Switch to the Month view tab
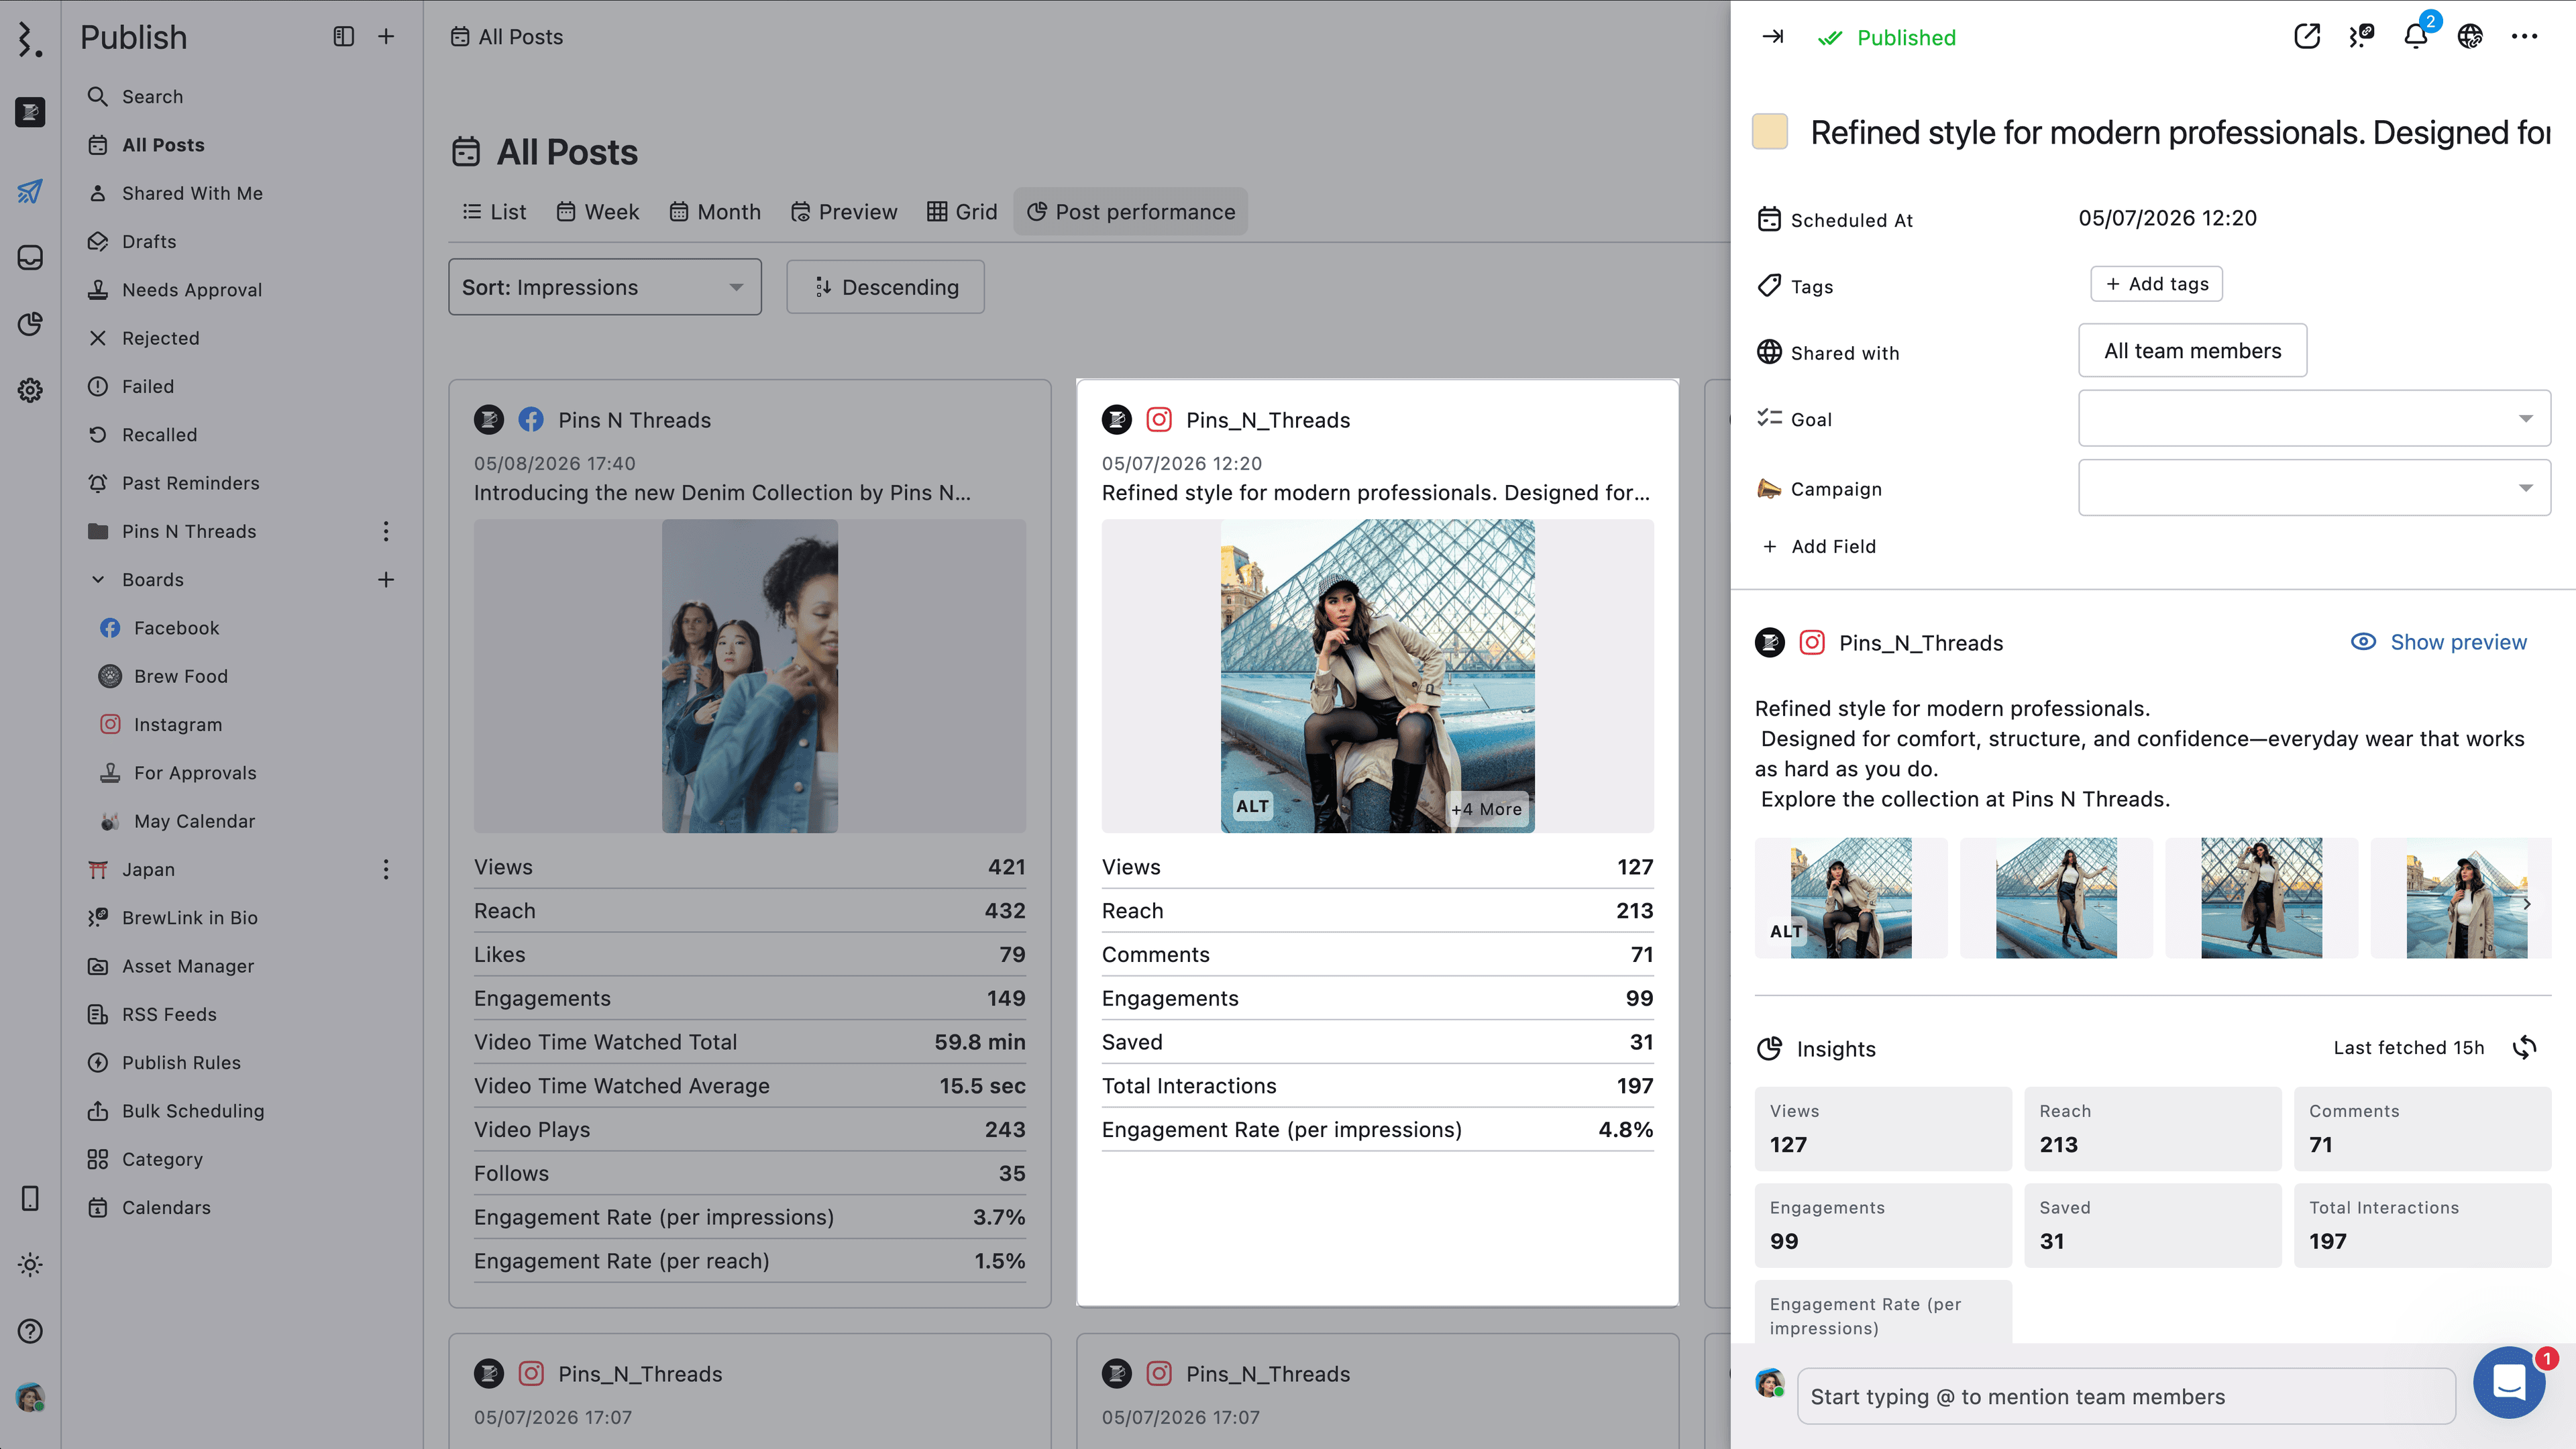The height and width of the screenshot is (1449, 2576). (x=715, y=212)
